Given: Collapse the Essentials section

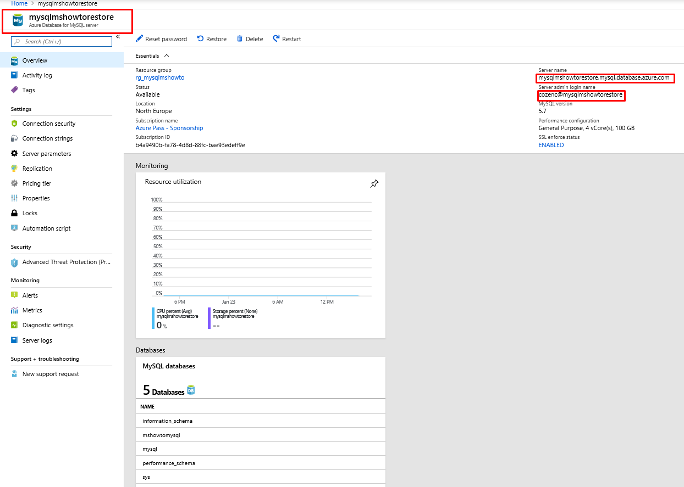Looking at the screenshot, I should click(x=167, y=56).
